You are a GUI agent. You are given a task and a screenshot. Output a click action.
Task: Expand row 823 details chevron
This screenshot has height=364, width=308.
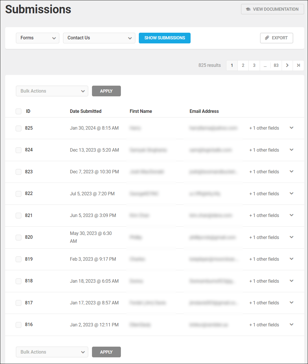point(292,172)
